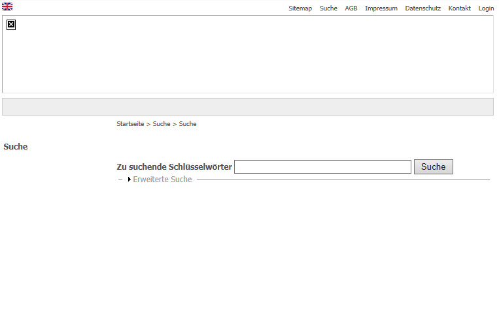Return to Startseite via the breadcrumb
Image resolution: width=499 pixels, height=316 pixels.
click(x=130, y=124)
